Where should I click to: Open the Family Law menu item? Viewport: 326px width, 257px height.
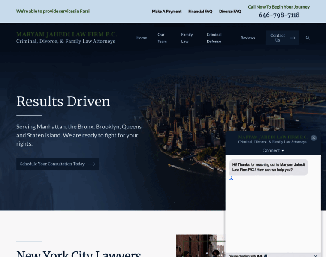pos(187,38)
